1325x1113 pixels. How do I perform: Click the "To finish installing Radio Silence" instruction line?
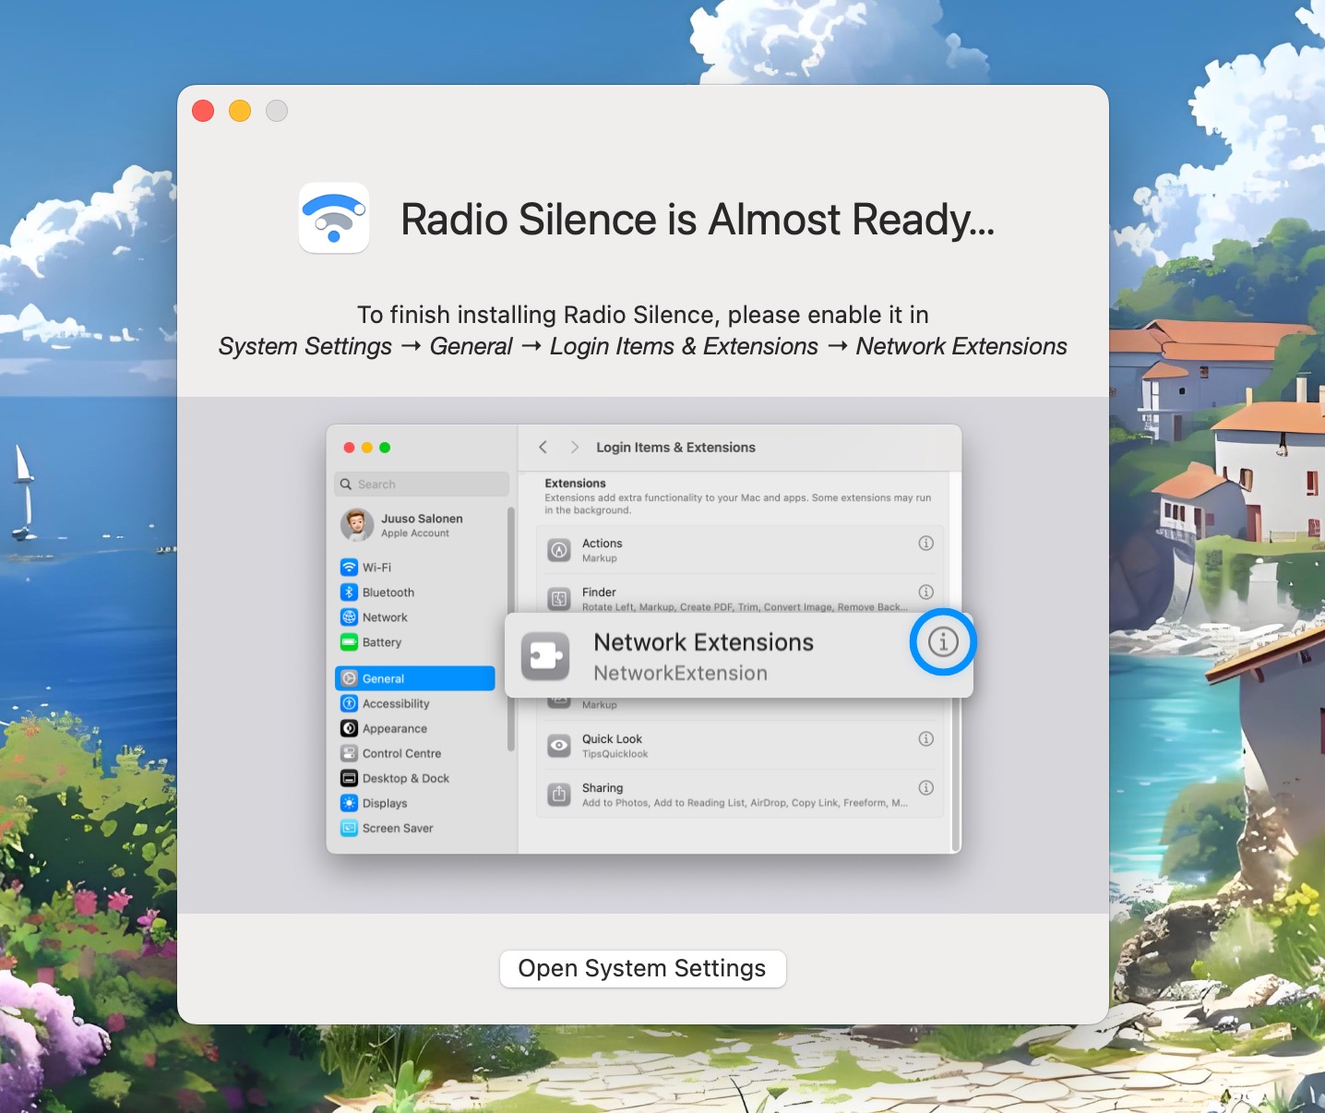pos(643,315)
